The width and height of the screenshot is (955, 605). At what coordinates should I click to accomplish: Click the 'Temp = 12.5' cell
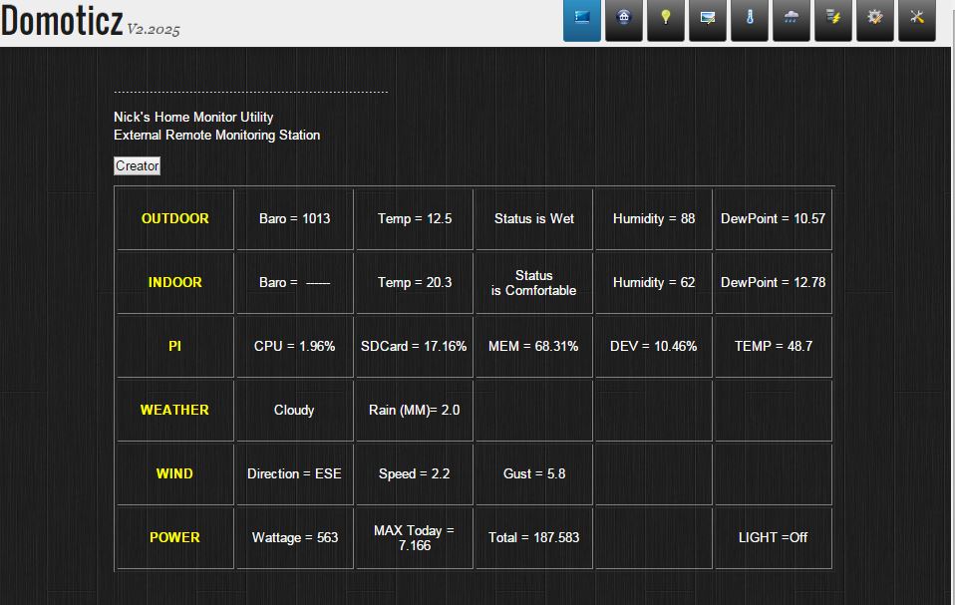415,218
